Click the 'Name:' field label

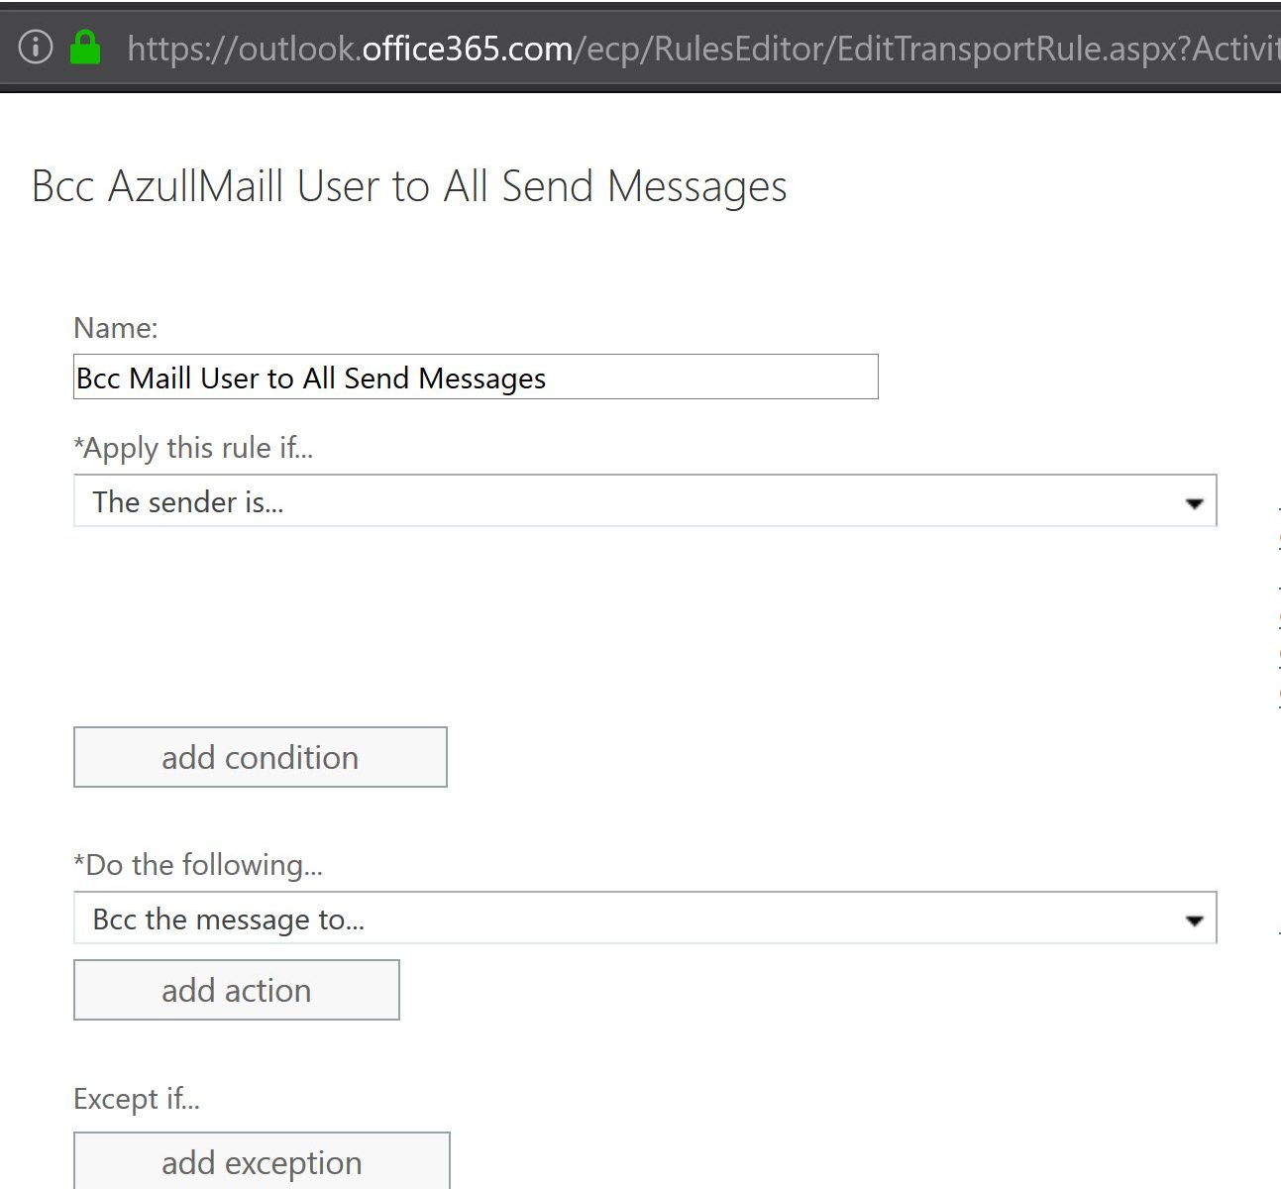[116, 328]
